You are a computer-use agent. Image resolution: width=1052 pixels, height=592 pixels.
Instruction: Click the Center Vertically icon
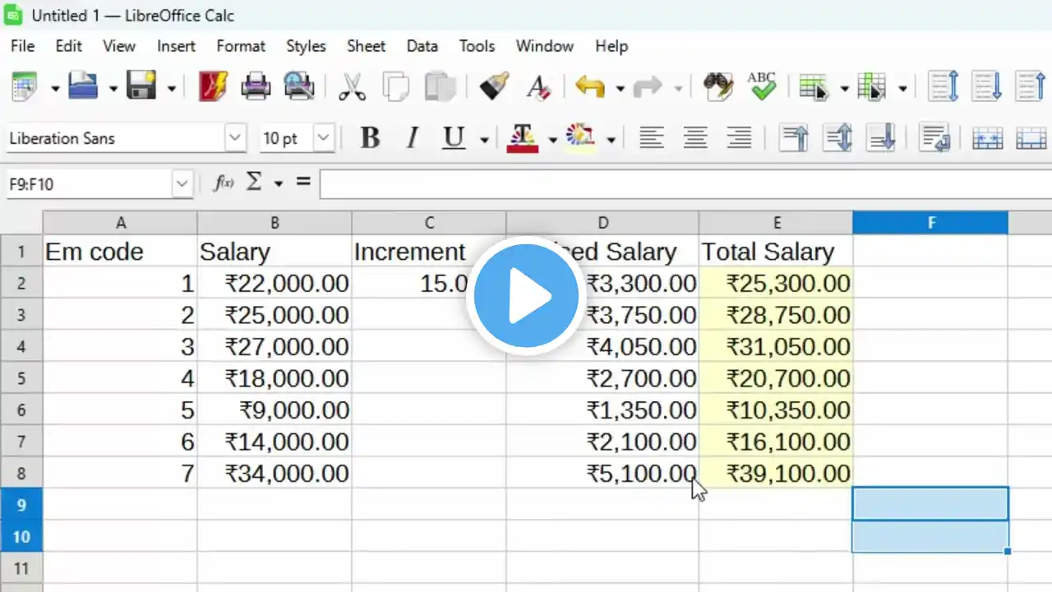click(837, 138)
